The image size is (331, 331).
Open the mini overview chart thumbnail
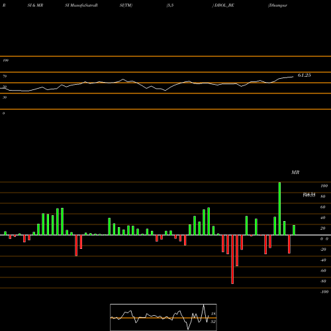point(164,317)
